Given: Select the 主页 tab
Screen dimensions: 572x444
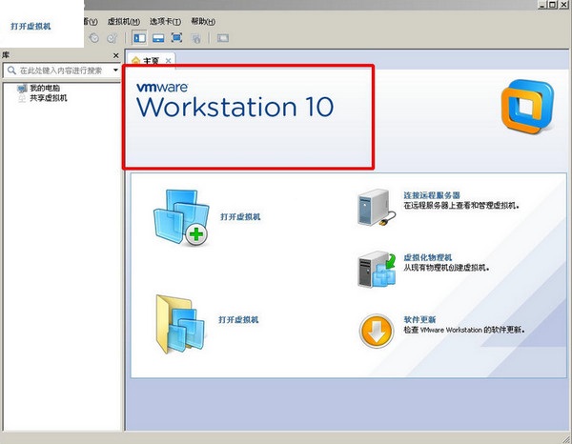Looking at the screenshot, I should 151,60.
